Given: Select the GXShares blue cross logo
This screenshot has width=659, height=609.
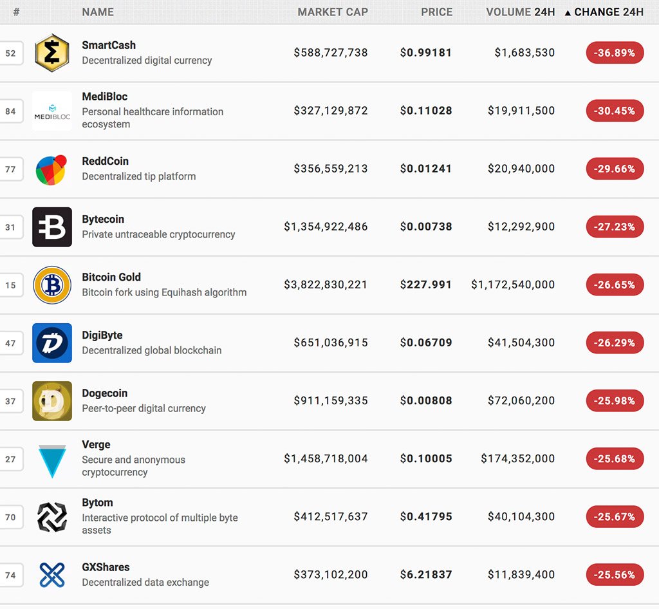Looking at the screenshot, I should pos(51,574).
